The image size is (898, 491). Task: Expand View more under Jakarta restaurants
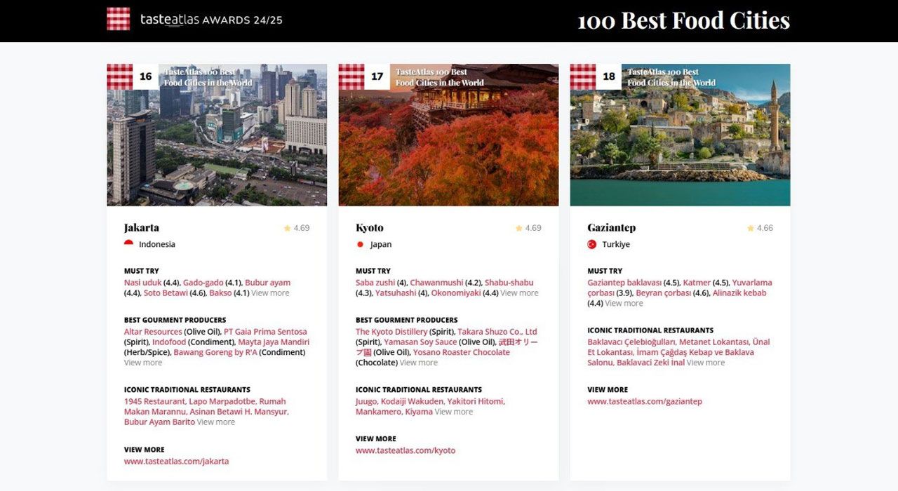(x=216, y=422)
